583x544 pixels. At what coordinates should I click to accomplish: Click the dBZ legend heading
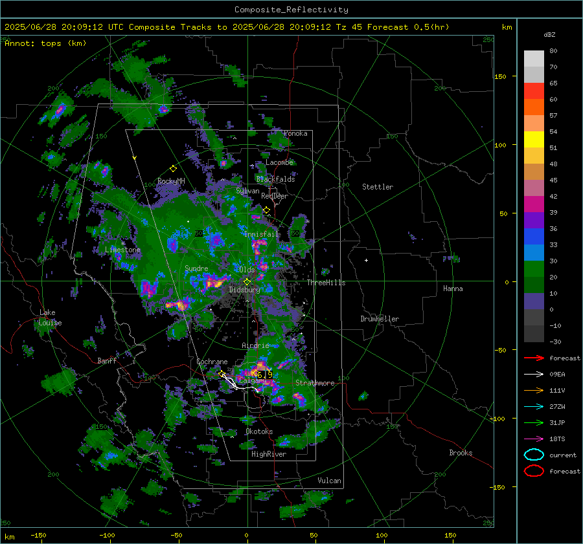coord(549,34)
